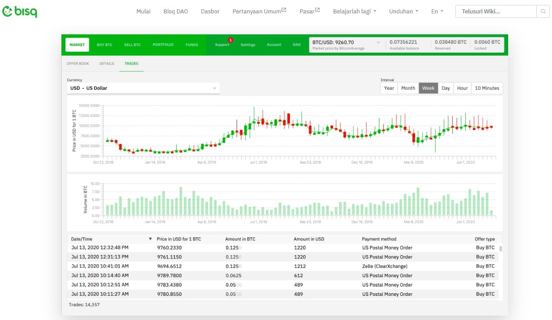Switch to the Offer Book tab

[78, 63]
